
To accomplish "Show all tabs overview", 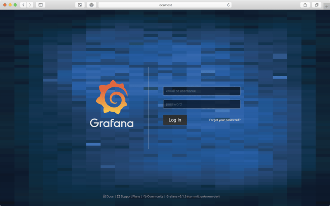I will tap(317, 5).
